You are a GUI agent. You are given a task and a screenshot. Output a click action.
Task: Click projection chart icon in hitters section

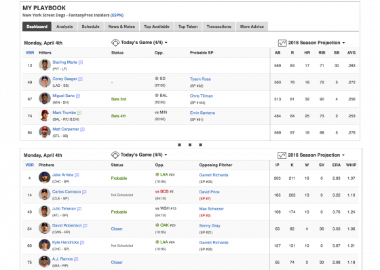(x=282, y=43)
